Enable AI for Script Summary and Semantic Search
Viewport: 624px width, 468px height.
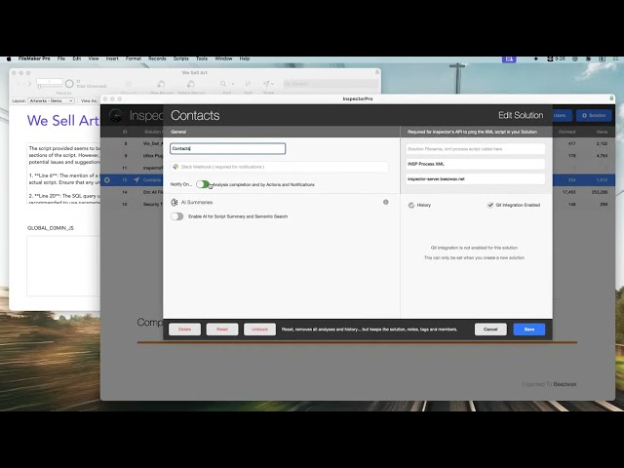pyautogui.click(x=177, y=216)
